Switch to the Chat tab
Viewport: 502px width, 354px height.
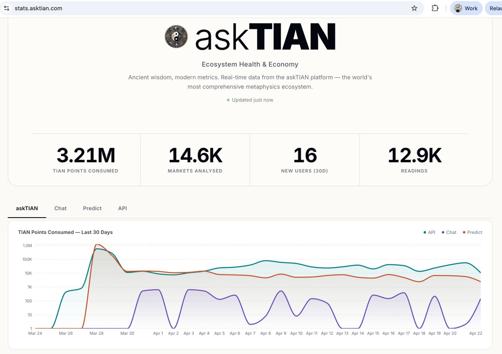point(60,208)
